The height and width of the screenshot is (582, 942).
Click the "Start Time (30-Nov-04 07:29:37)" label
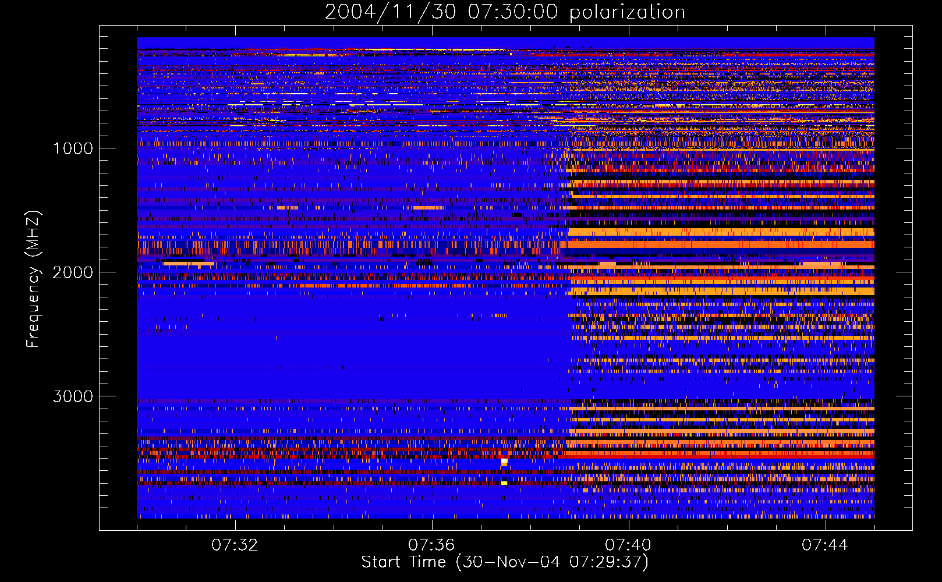(x=505, y=562)
